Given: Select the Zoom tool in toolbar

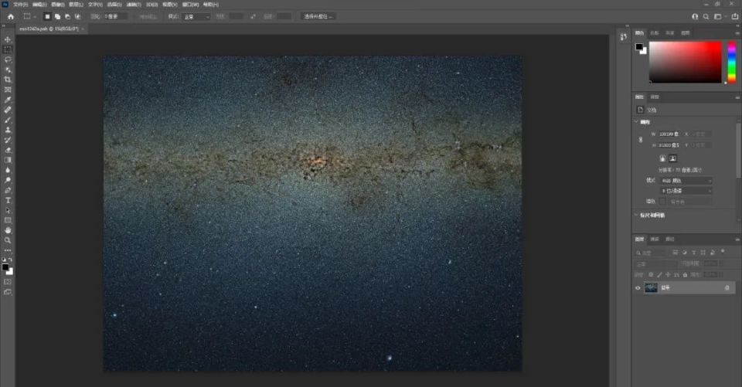Looking at the screenshot, I should tap(8, 240).
